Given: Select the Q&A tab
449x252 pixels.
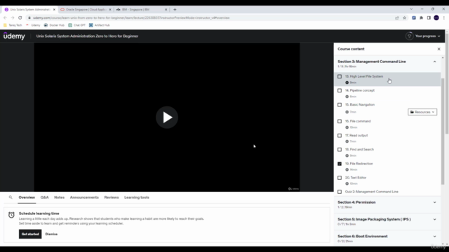Looking at the screenshot, I should (x=44, y=197).
